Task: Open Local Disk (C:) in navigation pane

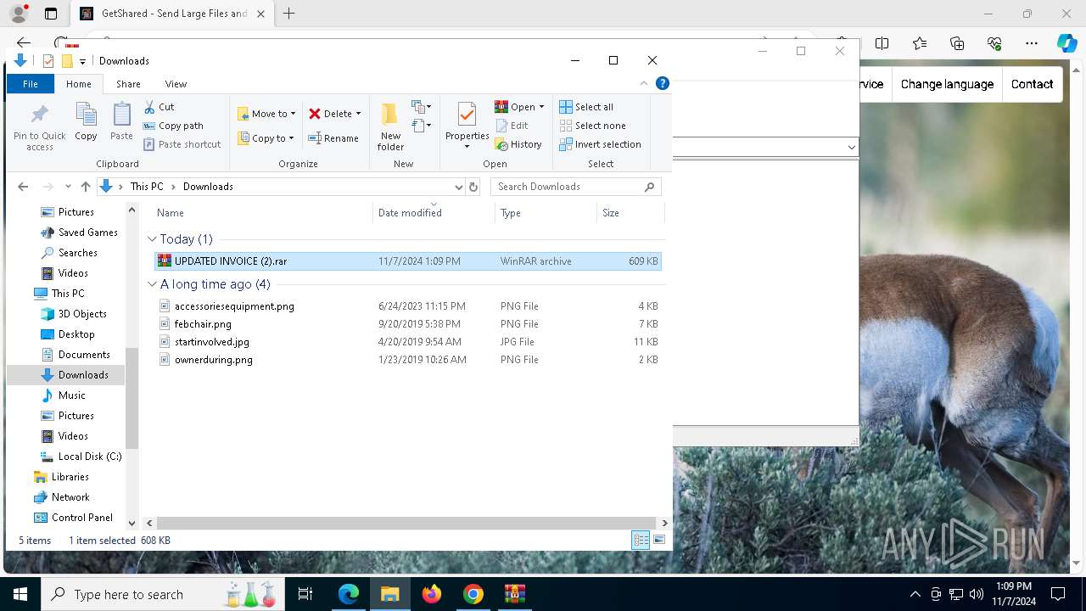Action: 81,457
